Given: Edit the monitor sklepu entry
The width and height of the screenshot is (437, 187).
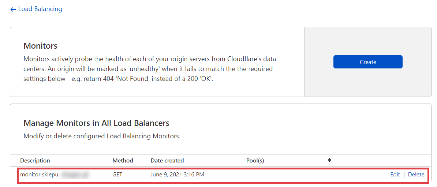Looking at the screenshot, I should tap(395, 175).
